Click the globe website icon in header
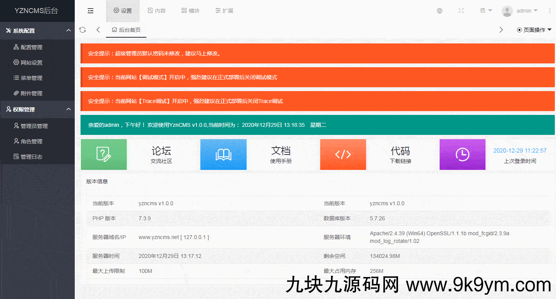Image resolution: width=556 pixels, height=299 pixels. click(440, 11)
